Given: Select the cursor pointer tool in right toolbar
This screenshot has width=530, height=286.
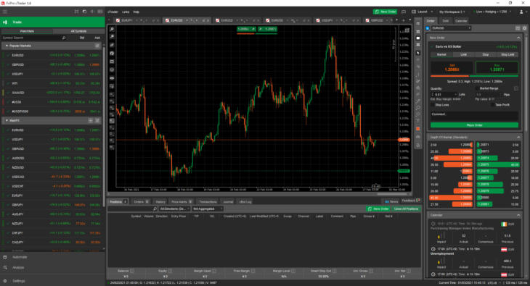Looking at the screenshot, I should [x=418, y=53].
